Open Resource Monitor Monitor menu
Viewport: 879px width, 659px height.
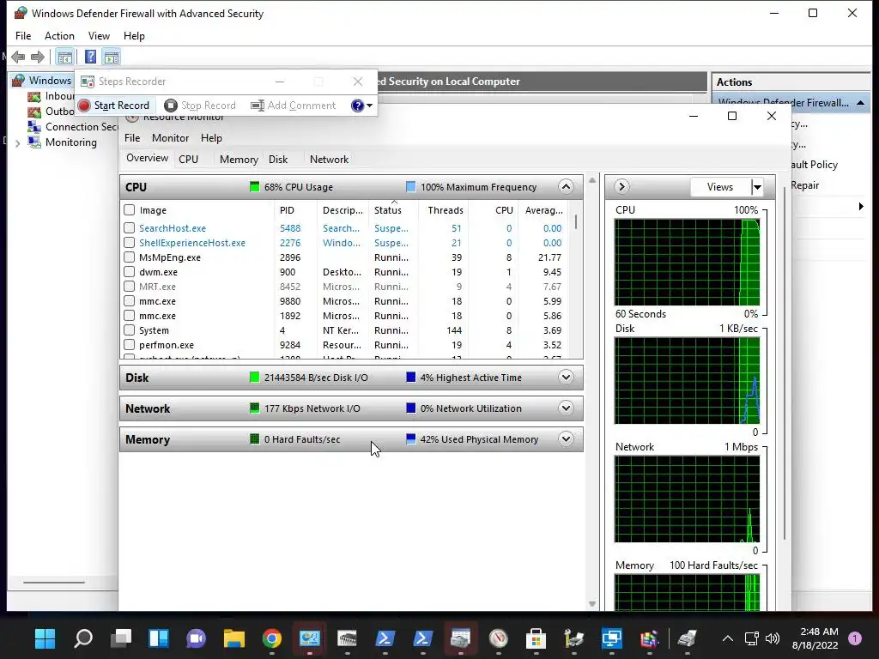click(171, 138)
